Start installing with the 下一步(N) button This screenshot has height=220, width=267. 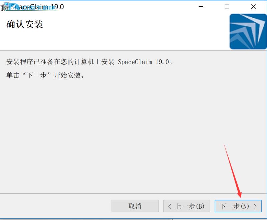point(238,206)
